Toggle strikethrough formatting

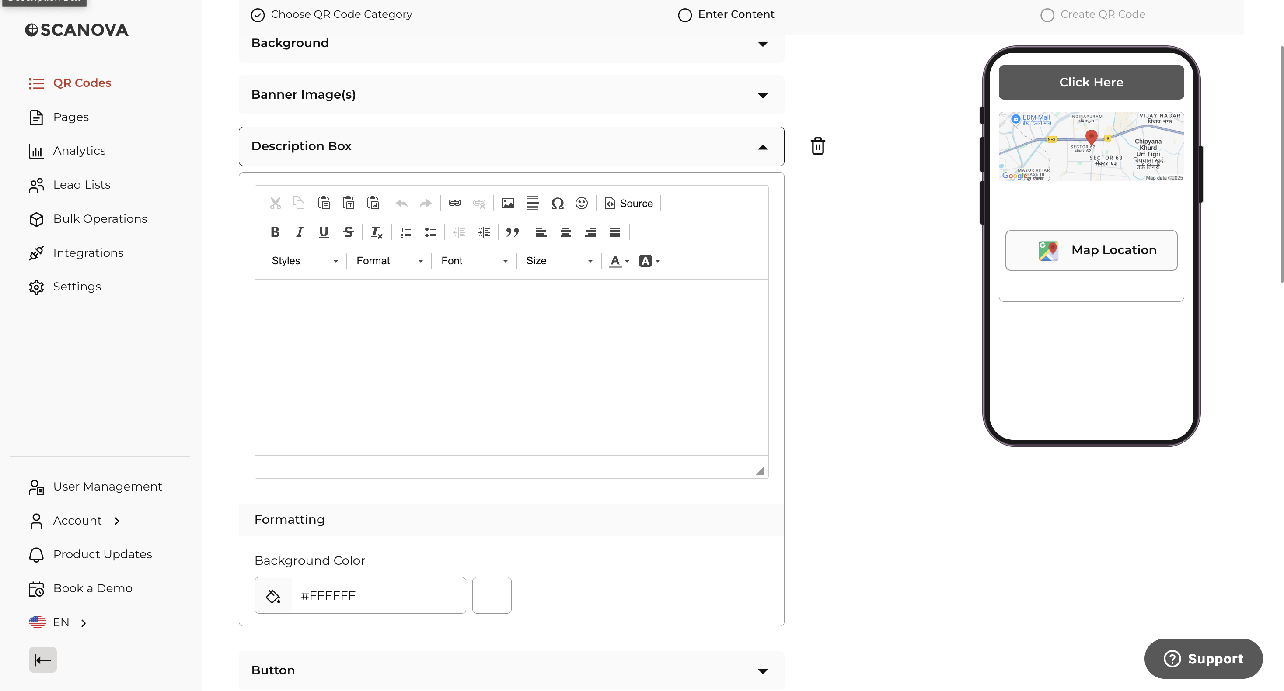pyautogui.click(x=349, y=232)
